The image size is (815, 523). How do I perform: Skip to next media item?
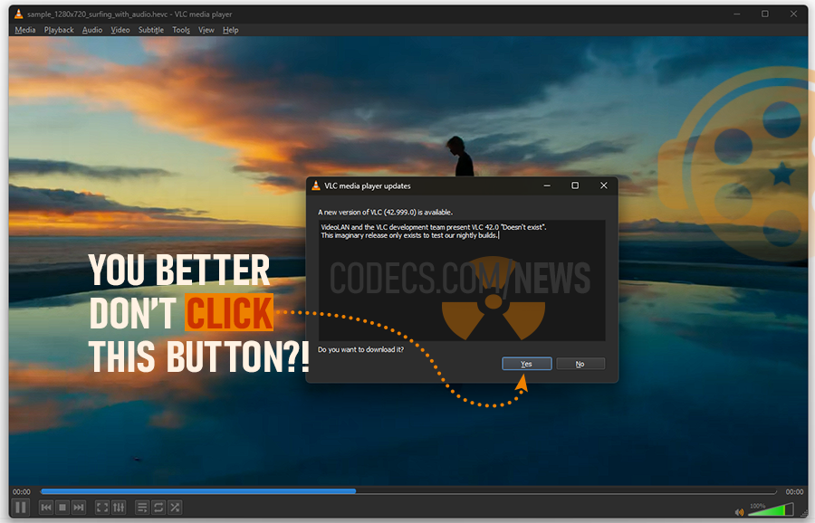[79, 508]
